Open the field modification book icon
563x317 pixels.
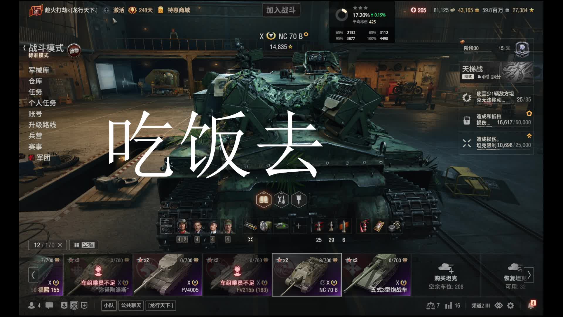coord(264,200)
